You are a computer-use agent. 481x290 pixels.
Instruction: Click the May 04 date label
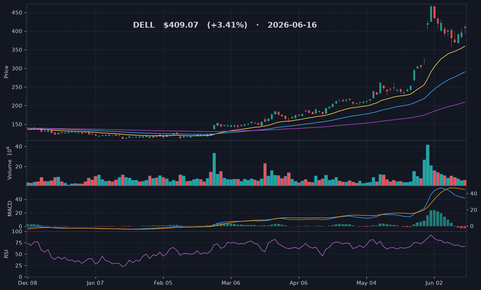366,283
